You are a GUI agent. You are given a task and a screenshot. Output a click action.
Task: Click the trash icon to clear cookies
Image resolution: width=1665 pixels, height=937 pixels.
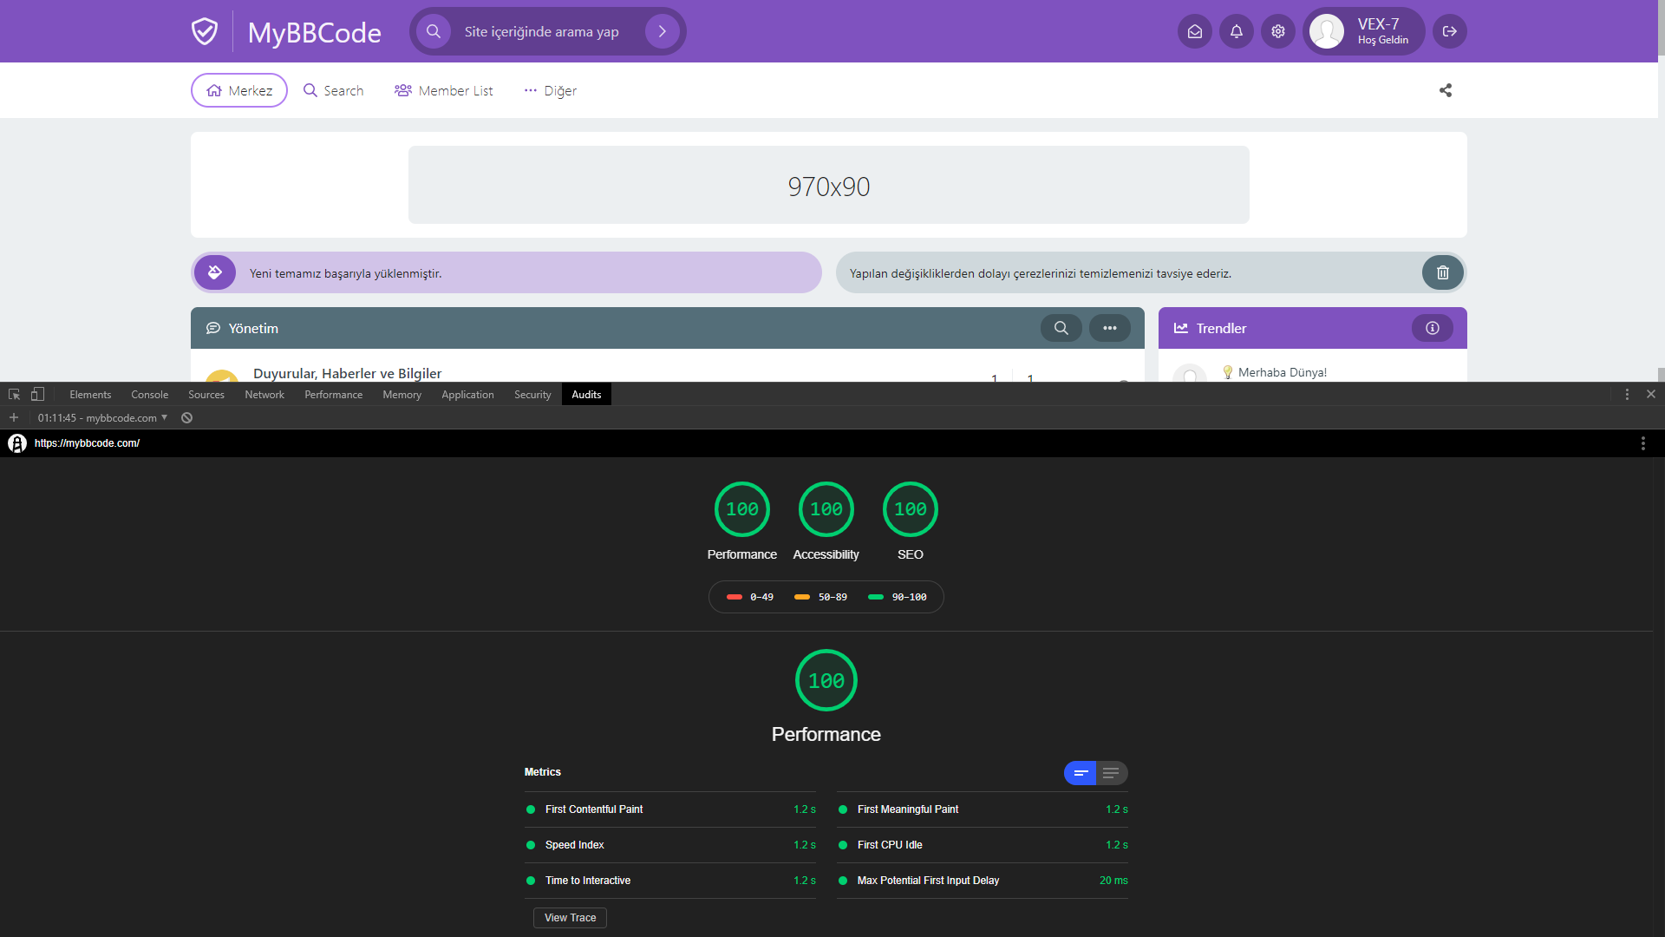click(x=1442, y=272)
